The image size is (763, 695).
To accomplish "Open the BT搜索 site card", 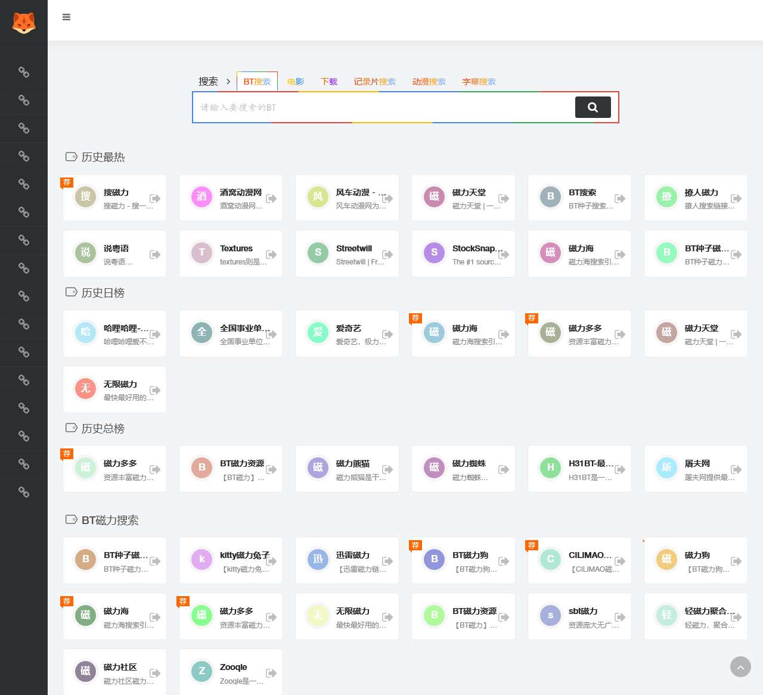I will (x=579, y=198).
